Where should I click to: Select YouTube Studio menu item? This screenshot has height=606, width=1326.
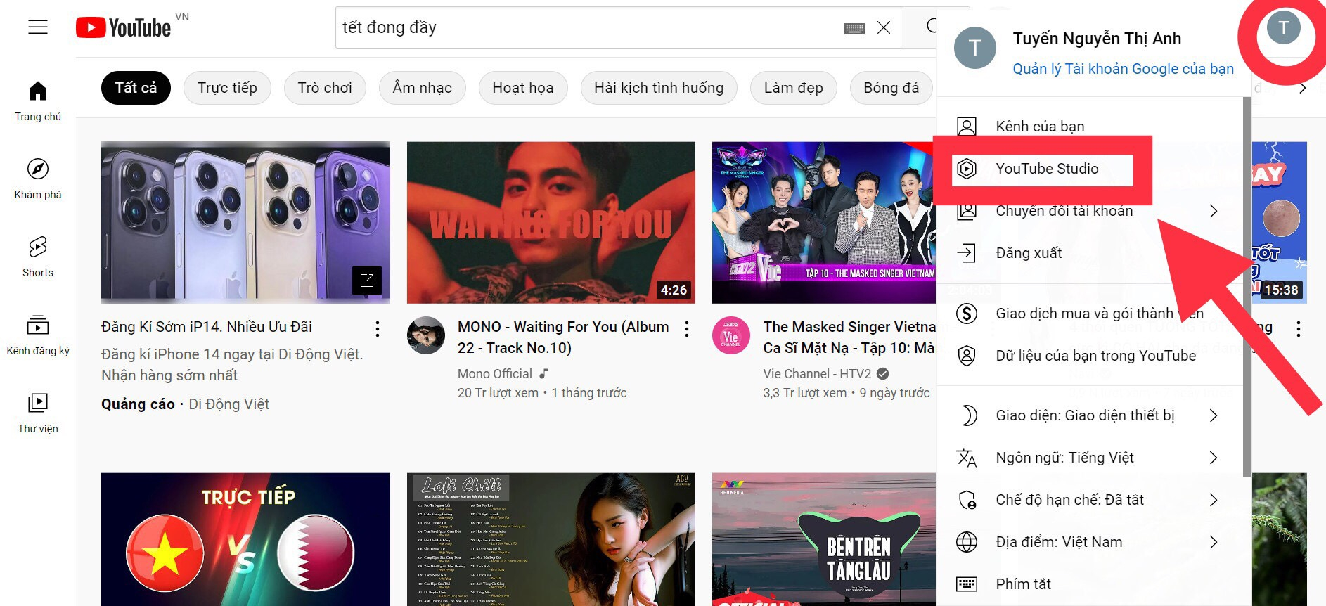tap(1046, 169)
